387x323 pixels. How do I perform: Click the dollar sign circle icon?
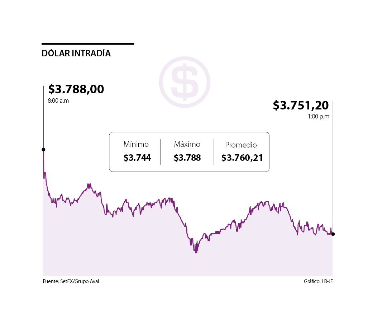tap(185, 82)
